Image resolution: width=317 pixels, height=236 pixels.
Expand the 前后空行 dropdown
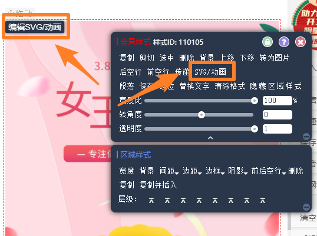pyautogui.click(x=269, y=171)
